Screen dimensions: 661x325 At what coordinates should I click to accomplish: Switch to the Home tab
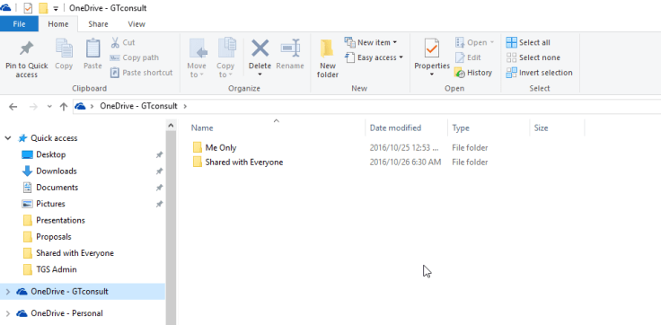tap(58, 24)
